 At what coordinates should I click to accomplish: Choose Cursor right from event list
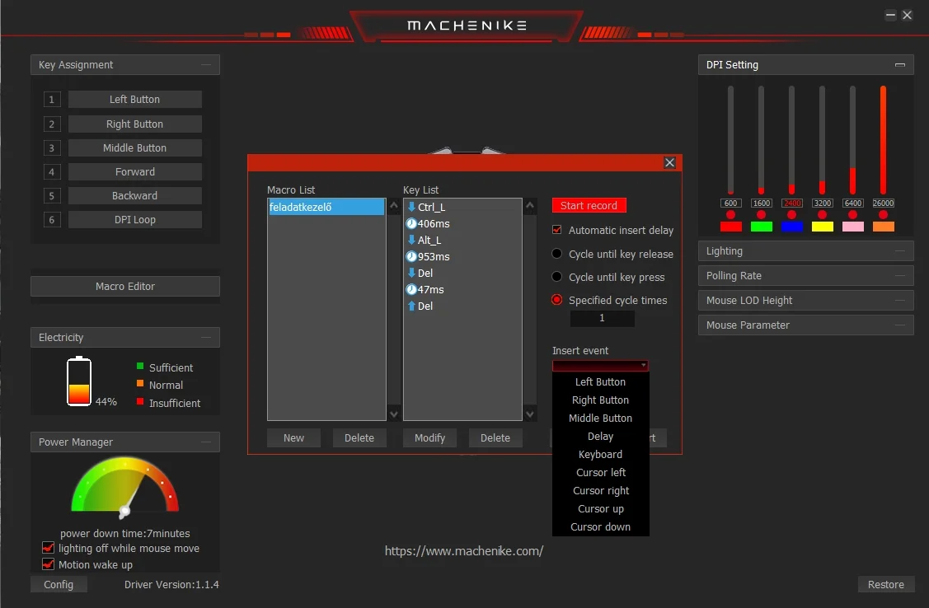pos(600,491)
